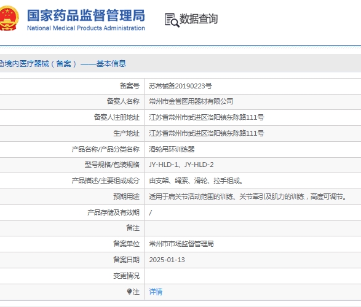Click the 备案号 field label
The height and width of the screenshot is (307, 361).
(130, 86)
